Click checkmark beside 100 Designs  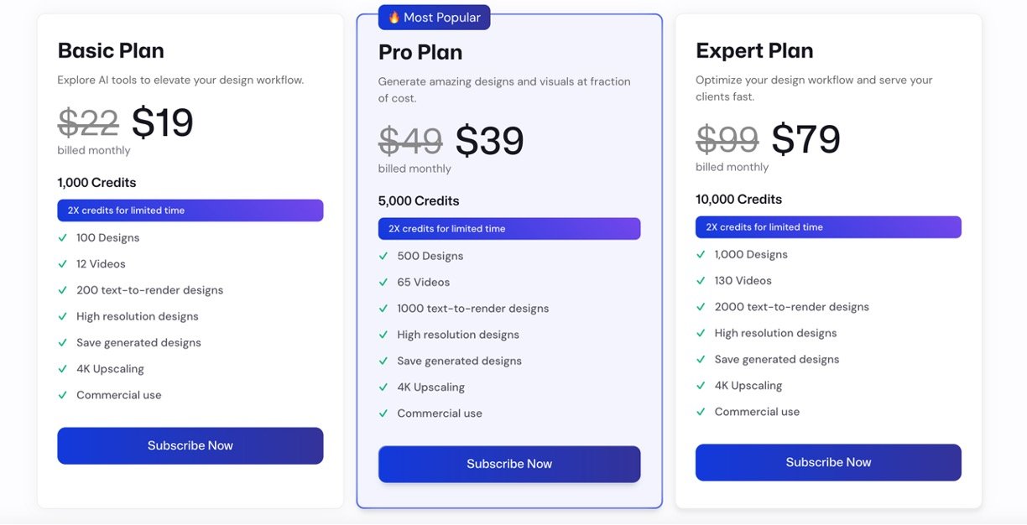coord(62,237)
